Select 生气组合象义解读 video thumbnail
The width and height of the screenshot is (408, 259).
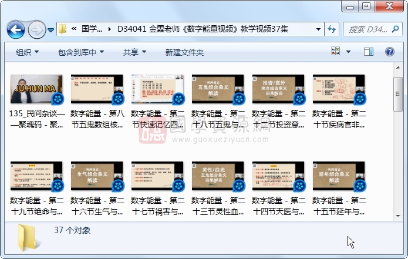(x=97, y=176)
